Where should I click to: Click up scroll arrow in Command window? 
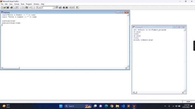[x=185, y=30]
